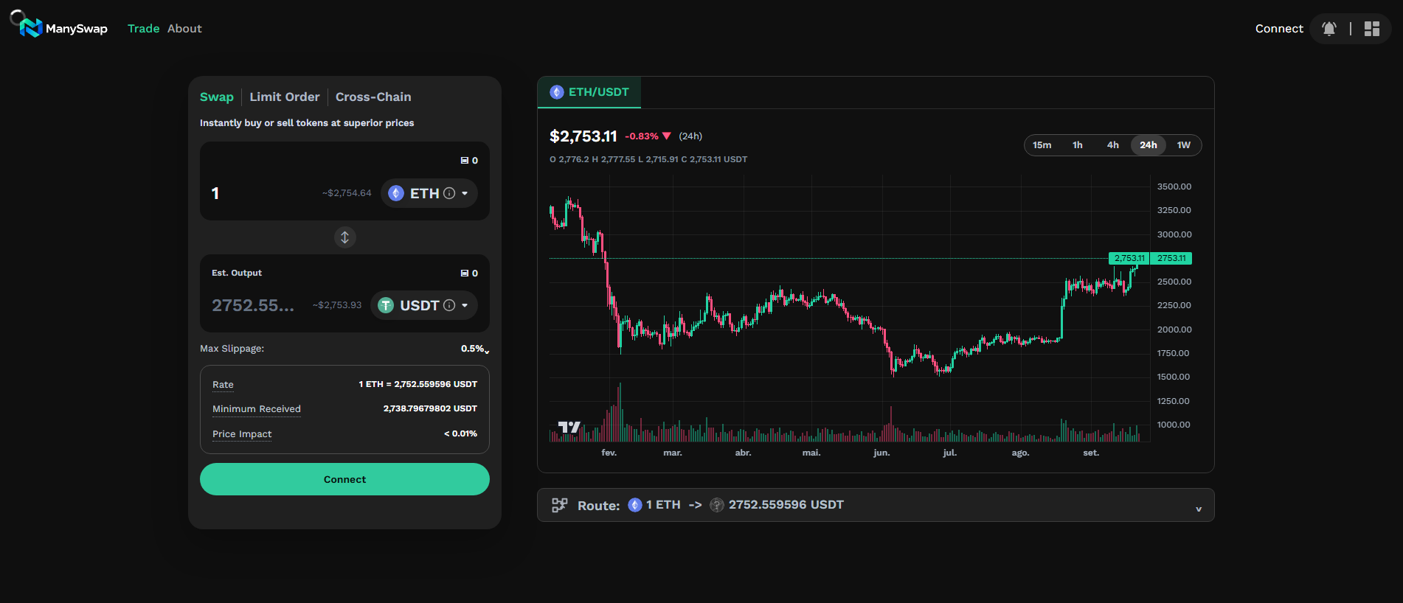This screenshot has height=603, width=1403.
Task: Click the Price Impact label
Action: click(x=242, y=434)
